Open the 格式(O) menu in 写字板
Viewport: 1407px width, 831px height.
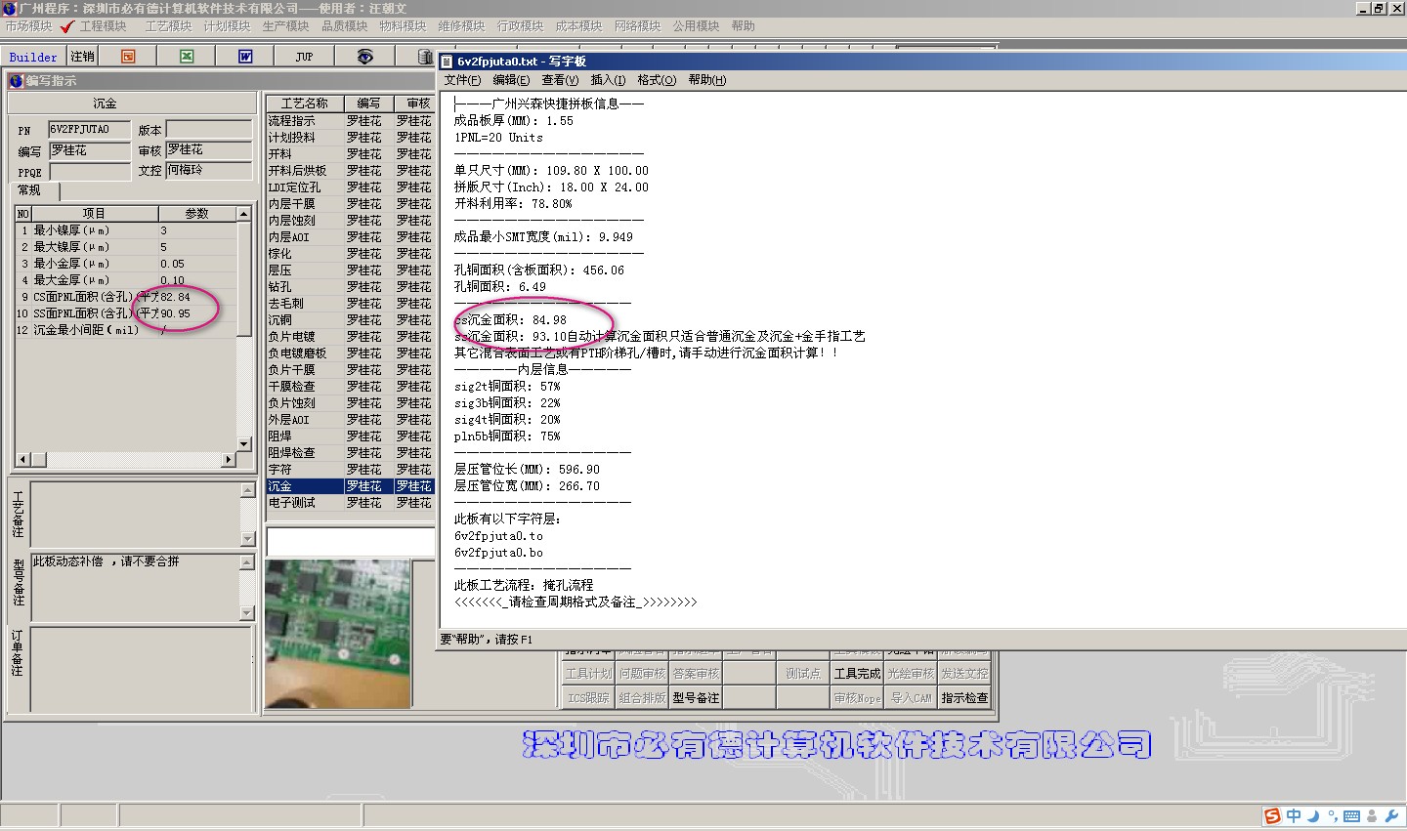click(656, 80)
